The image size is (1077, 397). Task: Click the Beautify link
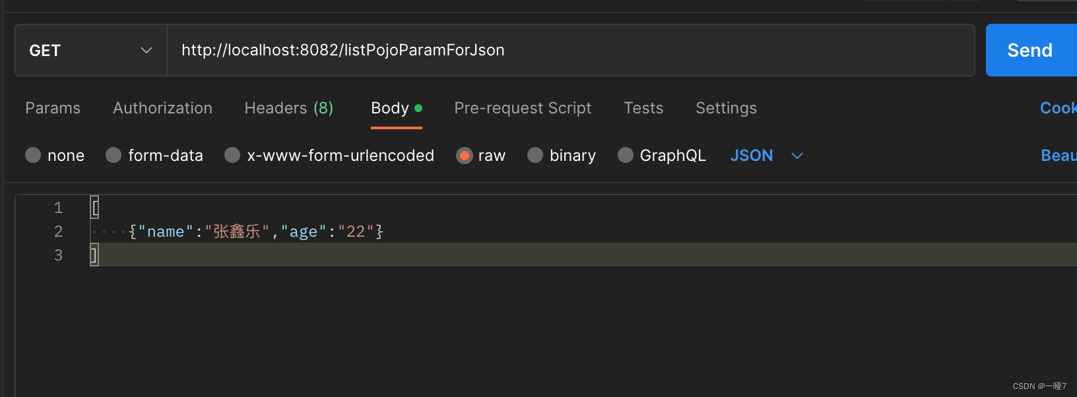[1058, 156]
